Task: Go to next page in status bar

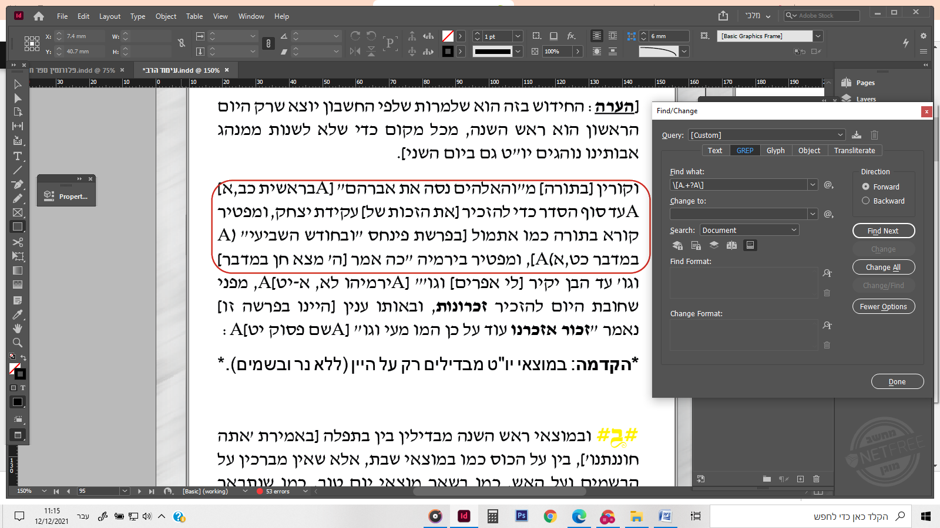Action: point(139,491)
